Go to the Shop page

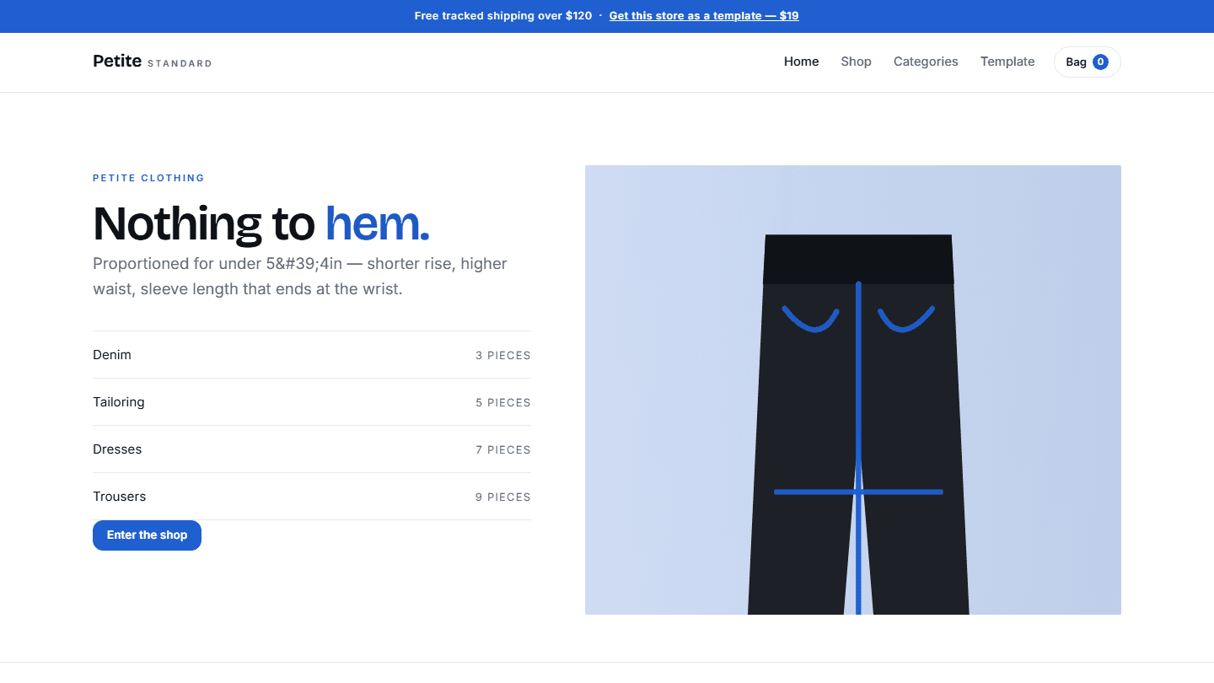click(x=856, y=62)
